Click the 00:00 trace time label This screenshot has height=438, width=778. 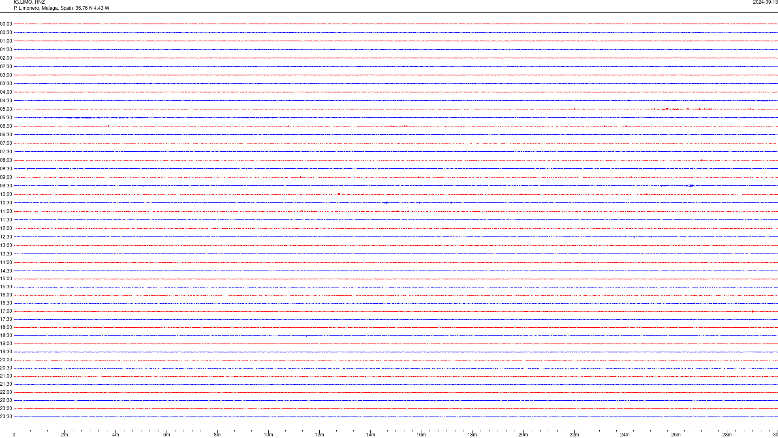(6, 24)
